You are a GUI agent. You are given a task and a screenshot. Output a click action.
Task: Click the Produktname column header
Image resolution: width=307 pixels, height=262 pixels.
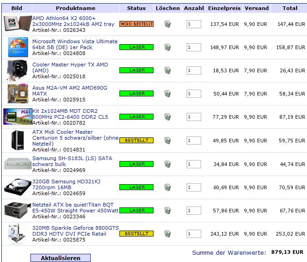point(75,8)
